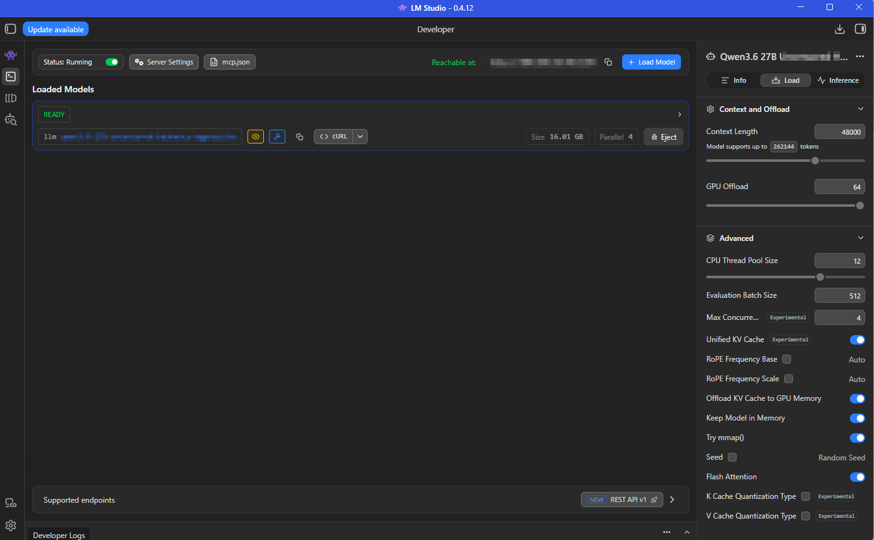Eject the loaded model
This screenshot has width=874, height=540.
(x=663, y=137)
